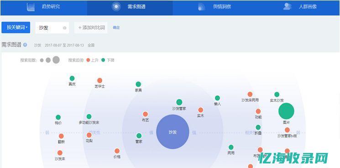Click the date range 2017-08-07 至 2017-08-13
Screen dimensions: 340x168
point(64,45)
